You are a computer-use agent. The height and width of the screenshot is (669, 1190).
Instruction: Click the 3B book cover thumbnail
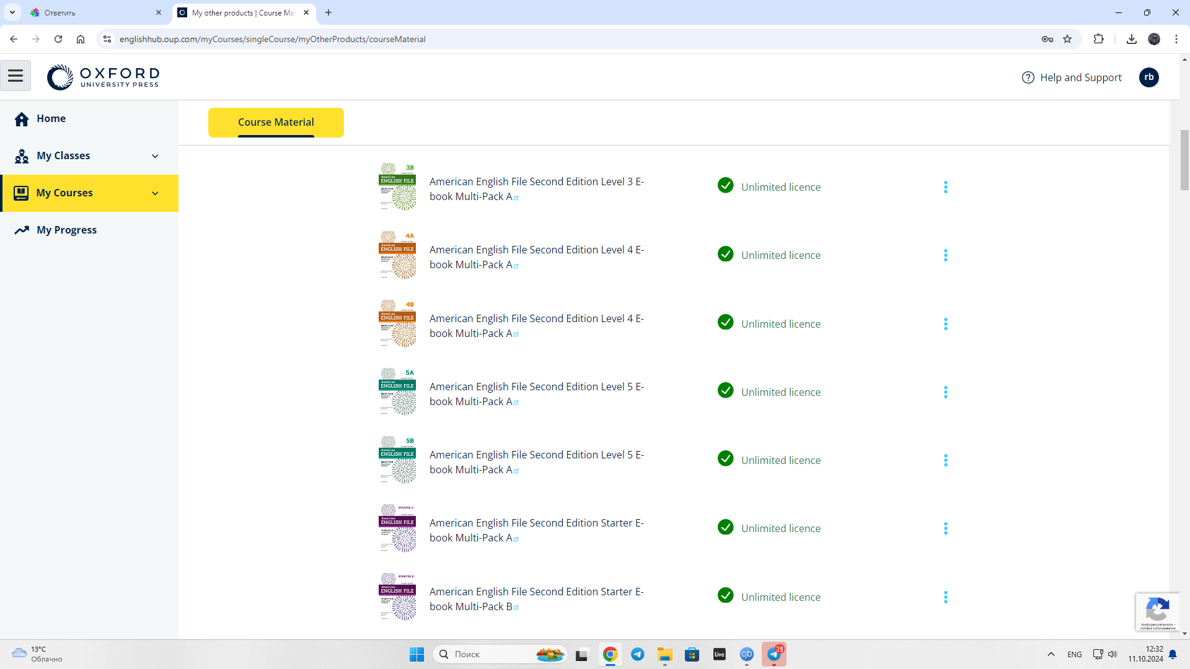coord(397,186)
